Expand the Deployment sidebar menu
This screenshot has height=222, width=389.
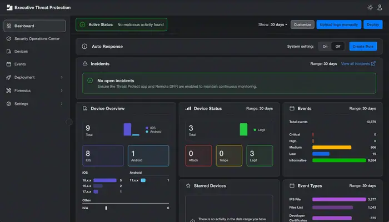(x=34, y=77)
